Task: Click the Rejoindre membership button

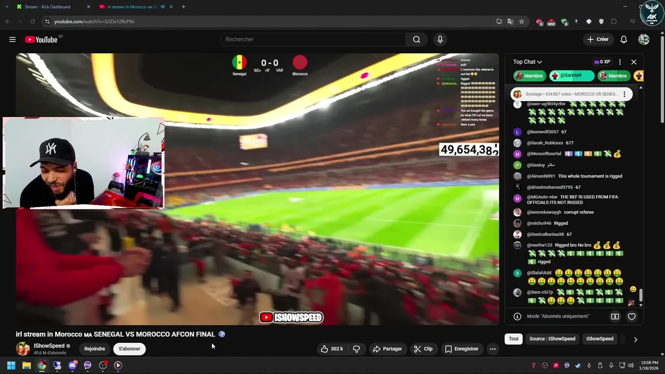Action: [95, 349]
